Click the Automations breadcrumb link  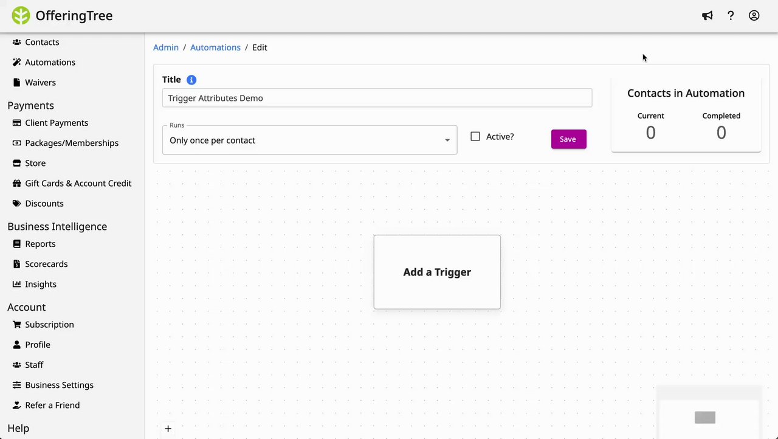(215, 47)
